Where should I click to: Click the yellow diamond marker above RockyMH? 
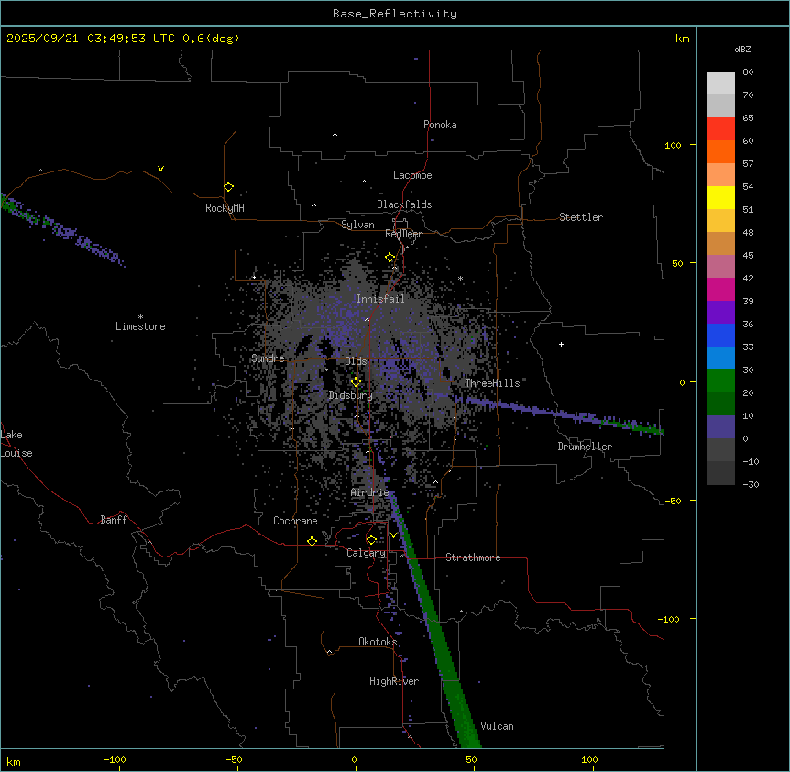[228, 186]
